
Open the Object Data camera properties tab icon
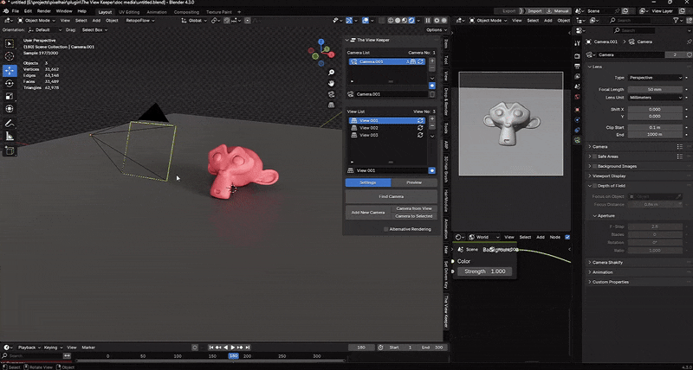point(577,140)
